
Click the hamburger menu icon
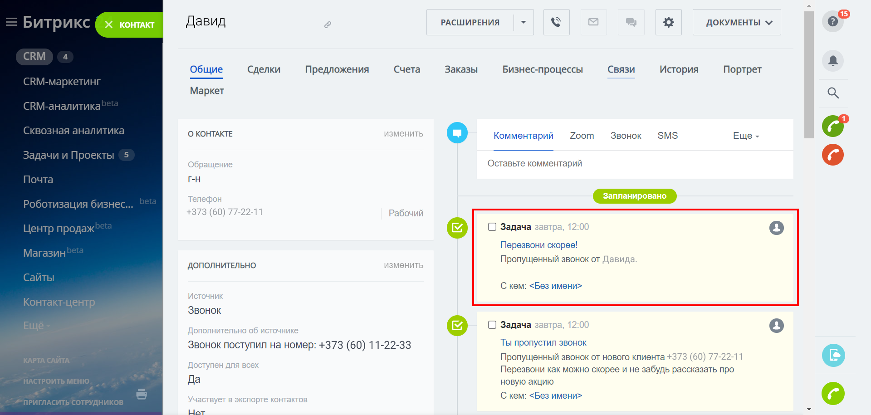[11, 22]
